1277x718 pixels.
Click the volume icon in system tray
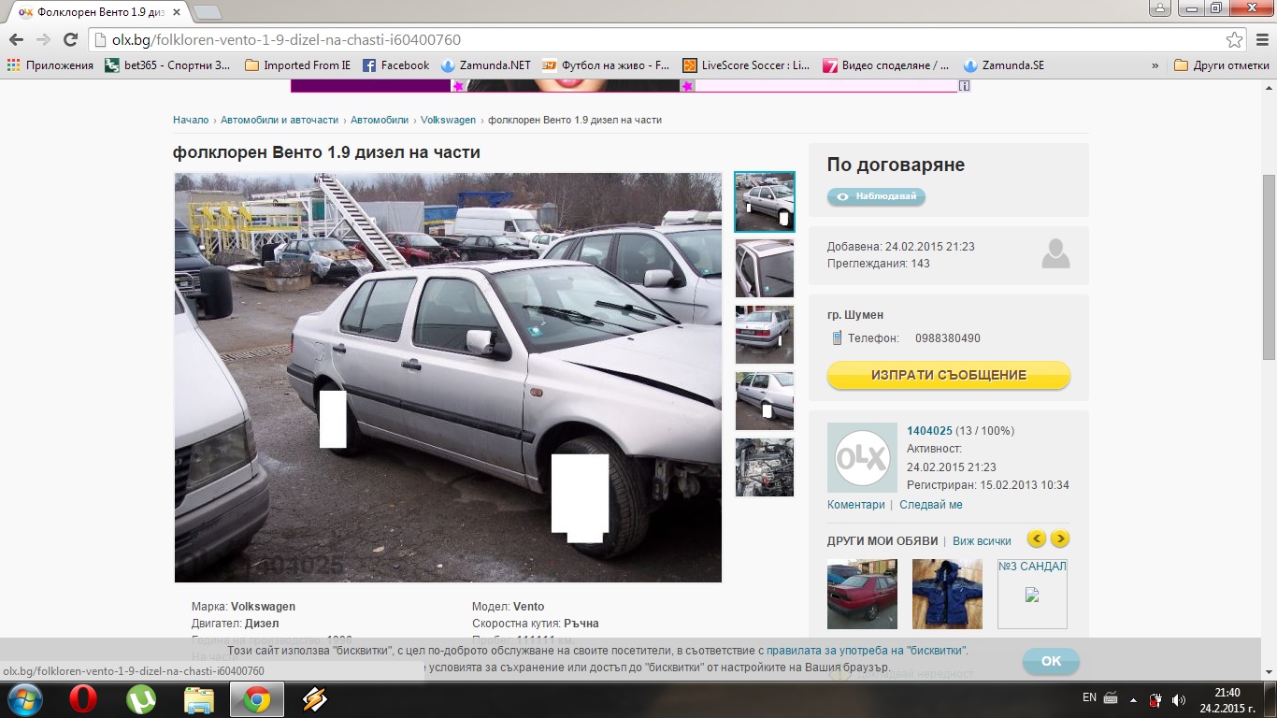[x=1179, y=700]
